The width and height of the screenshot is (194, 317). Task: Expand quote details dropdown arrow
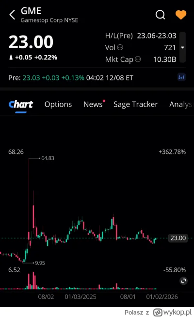click(x=182, y=48)
